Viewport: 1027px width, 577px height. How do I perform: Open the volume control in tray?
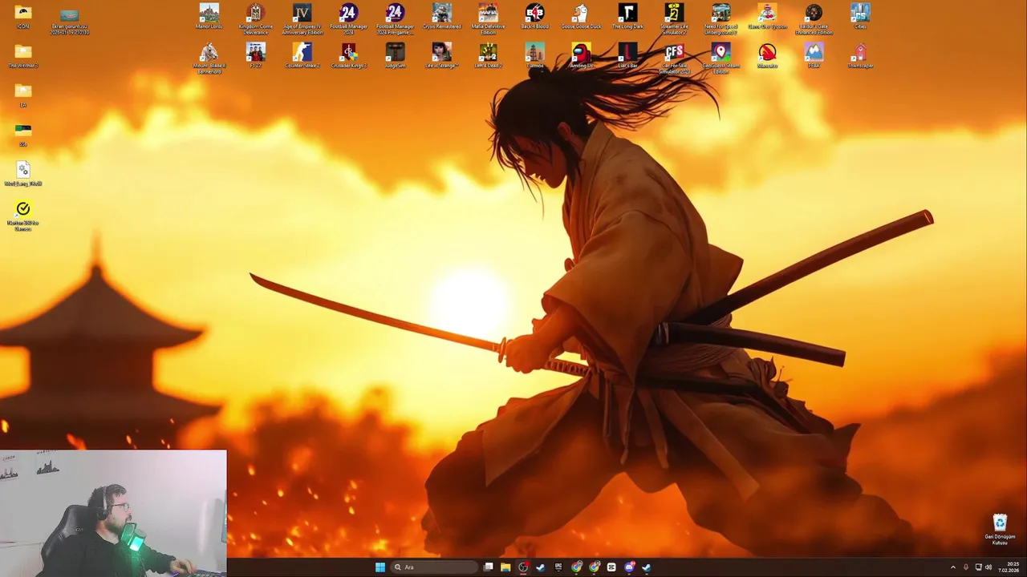tap(988, 567)
